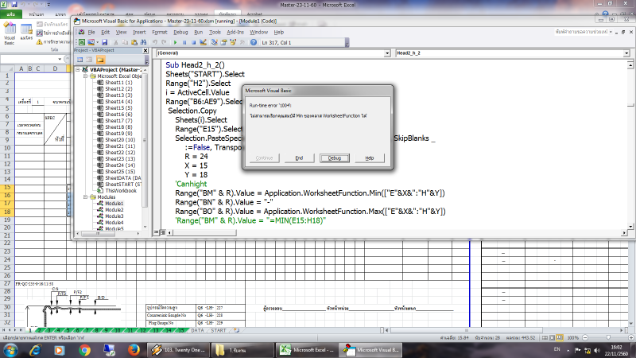Click the Help button in error dialog
Image resolution: width=636 pixels, height=358 pixels.
(369, 158)
